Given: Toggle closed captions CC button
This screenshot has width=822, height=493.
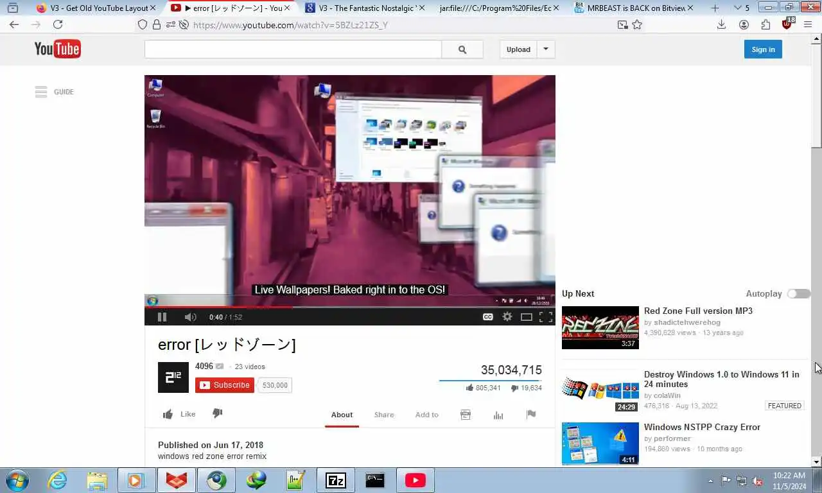Looking at the screenshot, I should pyautogui.click(x=488, y=316).
